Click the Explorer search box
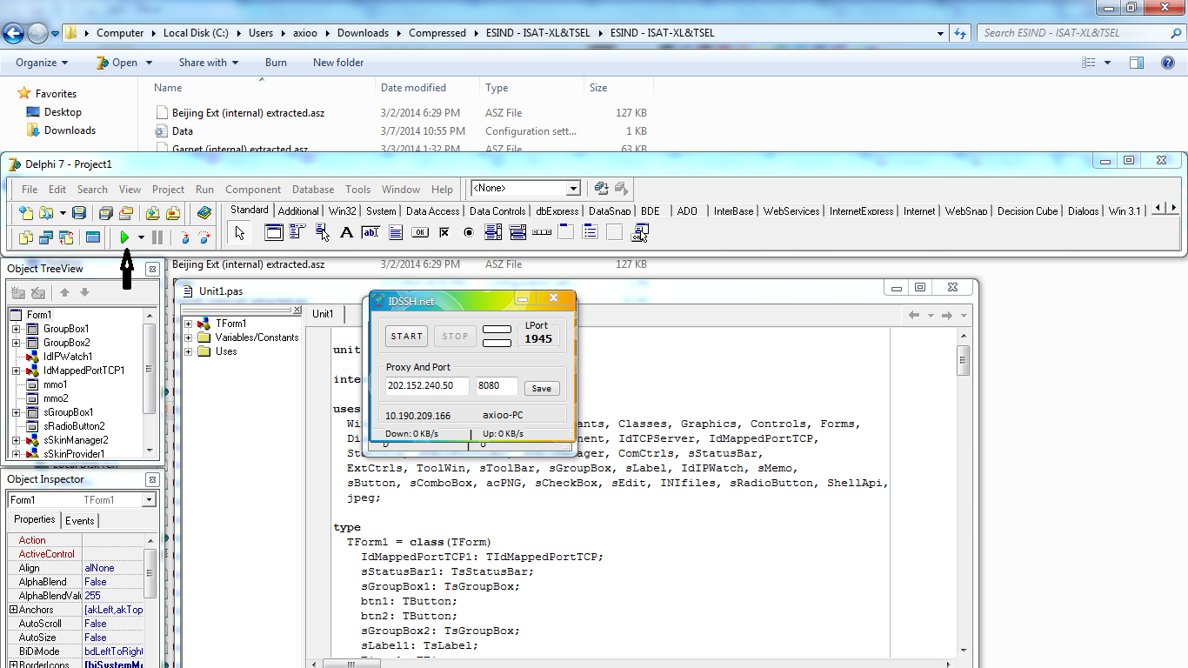 tap(1079, 33)
